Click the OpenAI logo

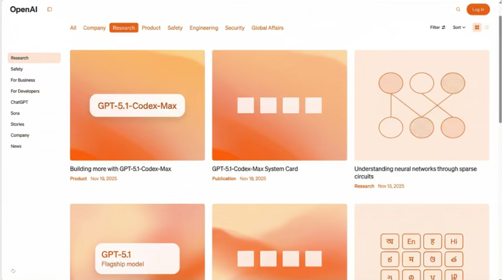(x=24, y=9)
